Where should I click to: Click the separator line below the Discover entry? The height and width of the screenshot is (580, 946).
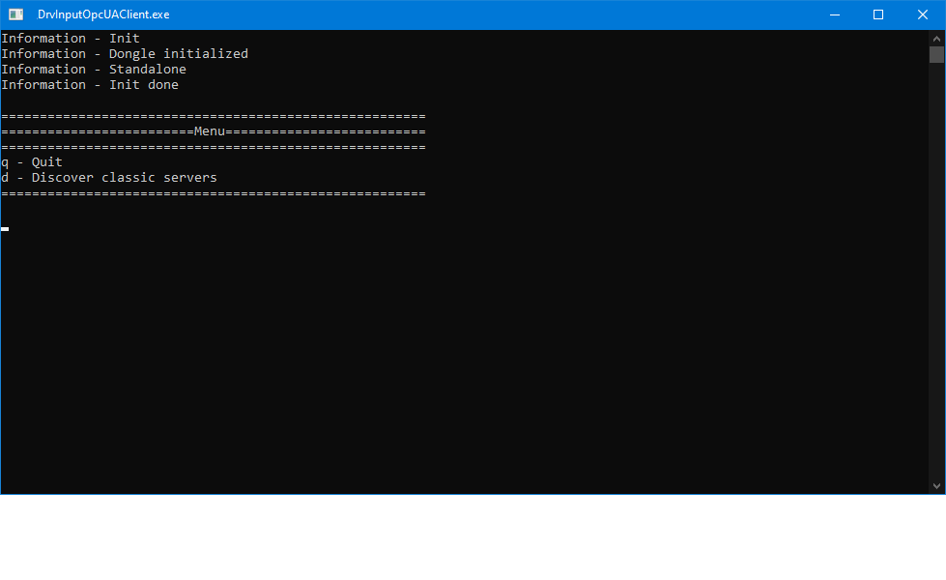click(213, 193)
